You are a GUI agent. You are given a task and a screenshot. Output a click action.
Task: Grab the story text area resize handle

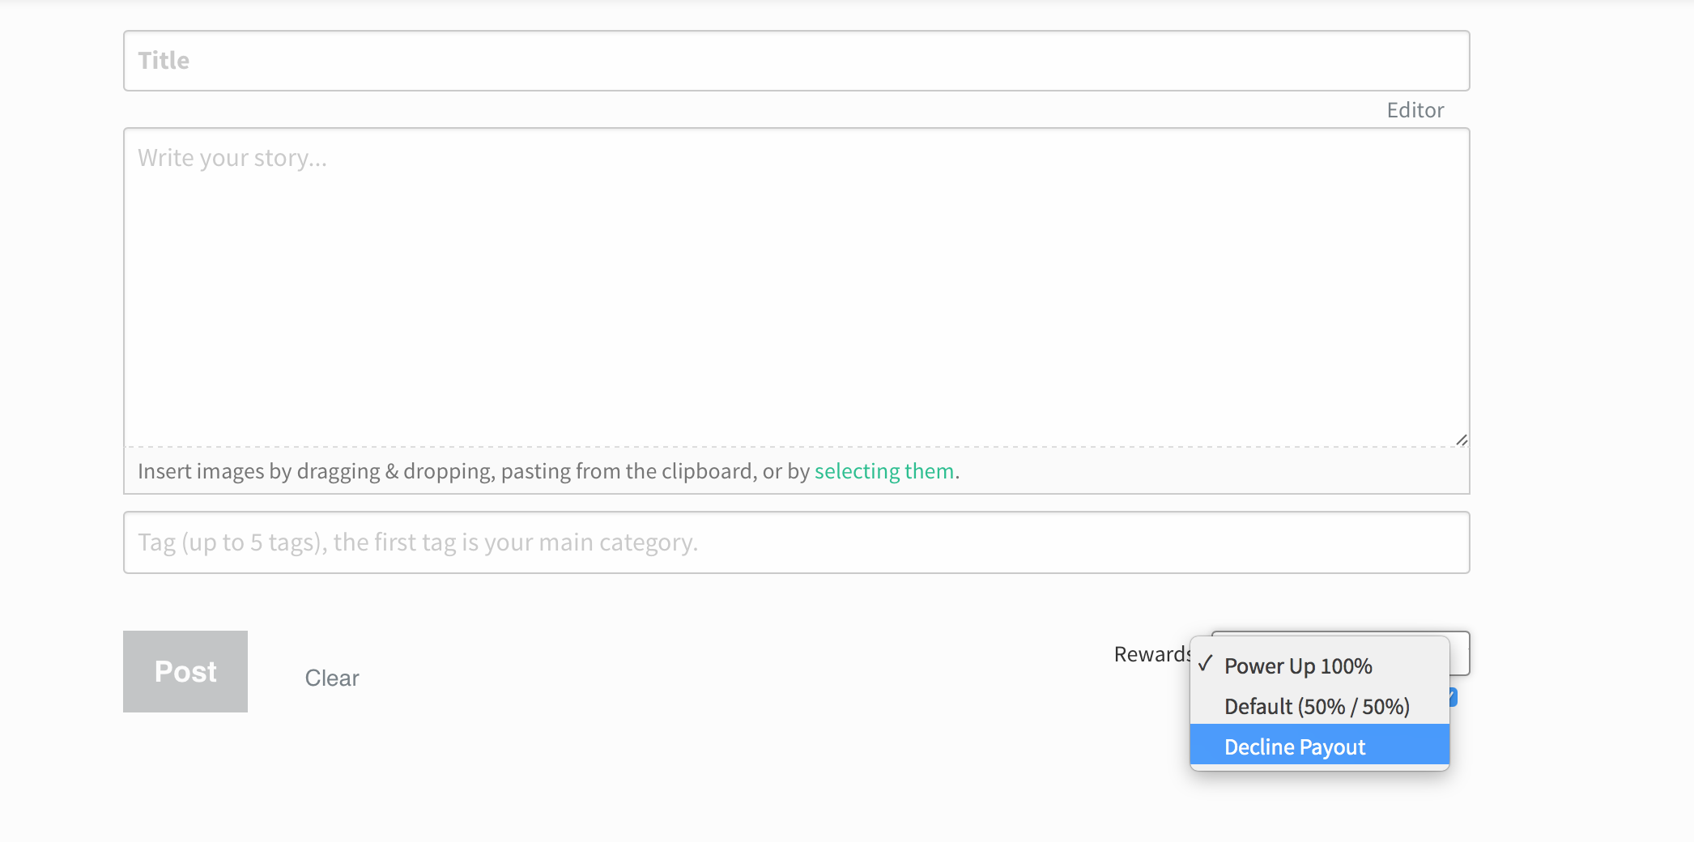click(1461, 440)
